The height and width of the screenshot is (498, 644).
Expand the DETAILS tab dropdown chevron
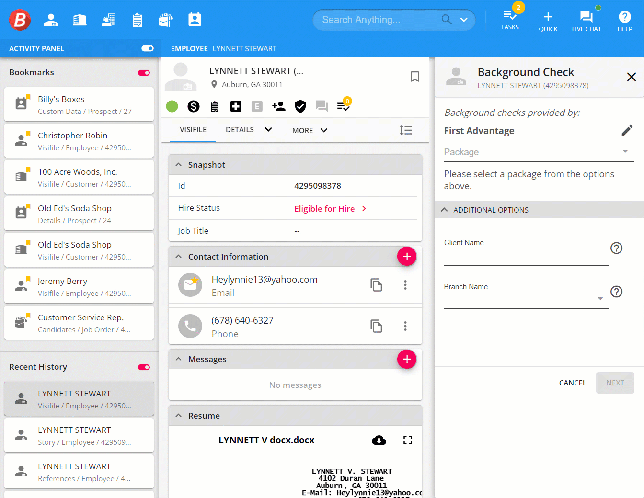268,129
